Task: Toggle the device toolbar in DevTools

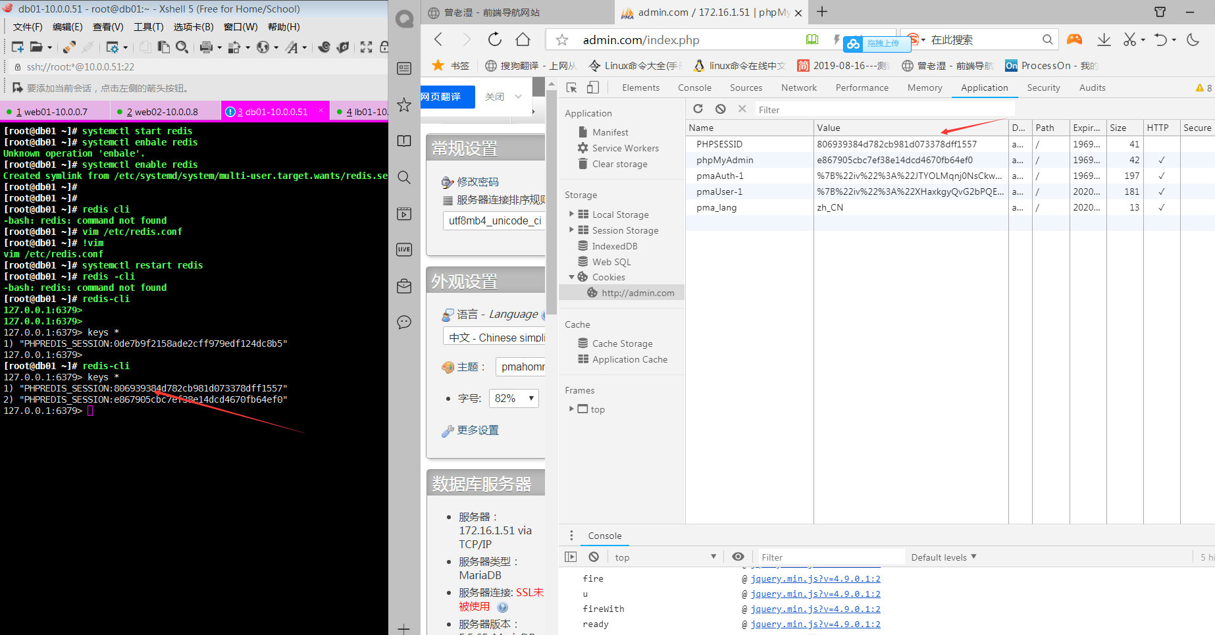Action: [593, 88]
